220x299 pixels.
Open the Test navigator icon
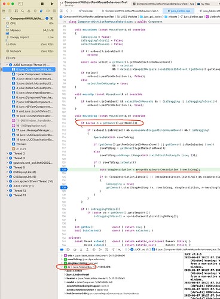[x=35, y=11]
